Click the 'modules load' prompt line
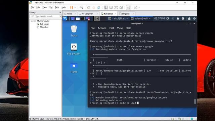The image size is (215, 121). tap(114, 103)
